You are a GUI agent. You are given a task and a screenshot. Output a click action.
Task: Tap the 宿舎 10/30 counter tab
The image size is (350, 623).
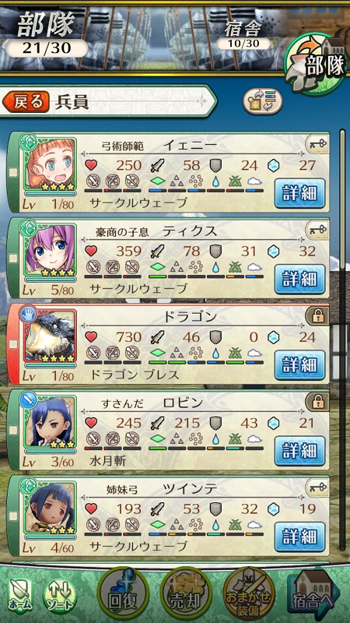coord(243,35)
